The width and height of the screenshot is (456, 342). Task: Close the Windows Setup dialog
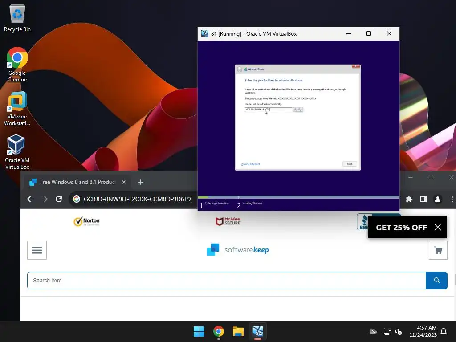click(x=356, y=67)
